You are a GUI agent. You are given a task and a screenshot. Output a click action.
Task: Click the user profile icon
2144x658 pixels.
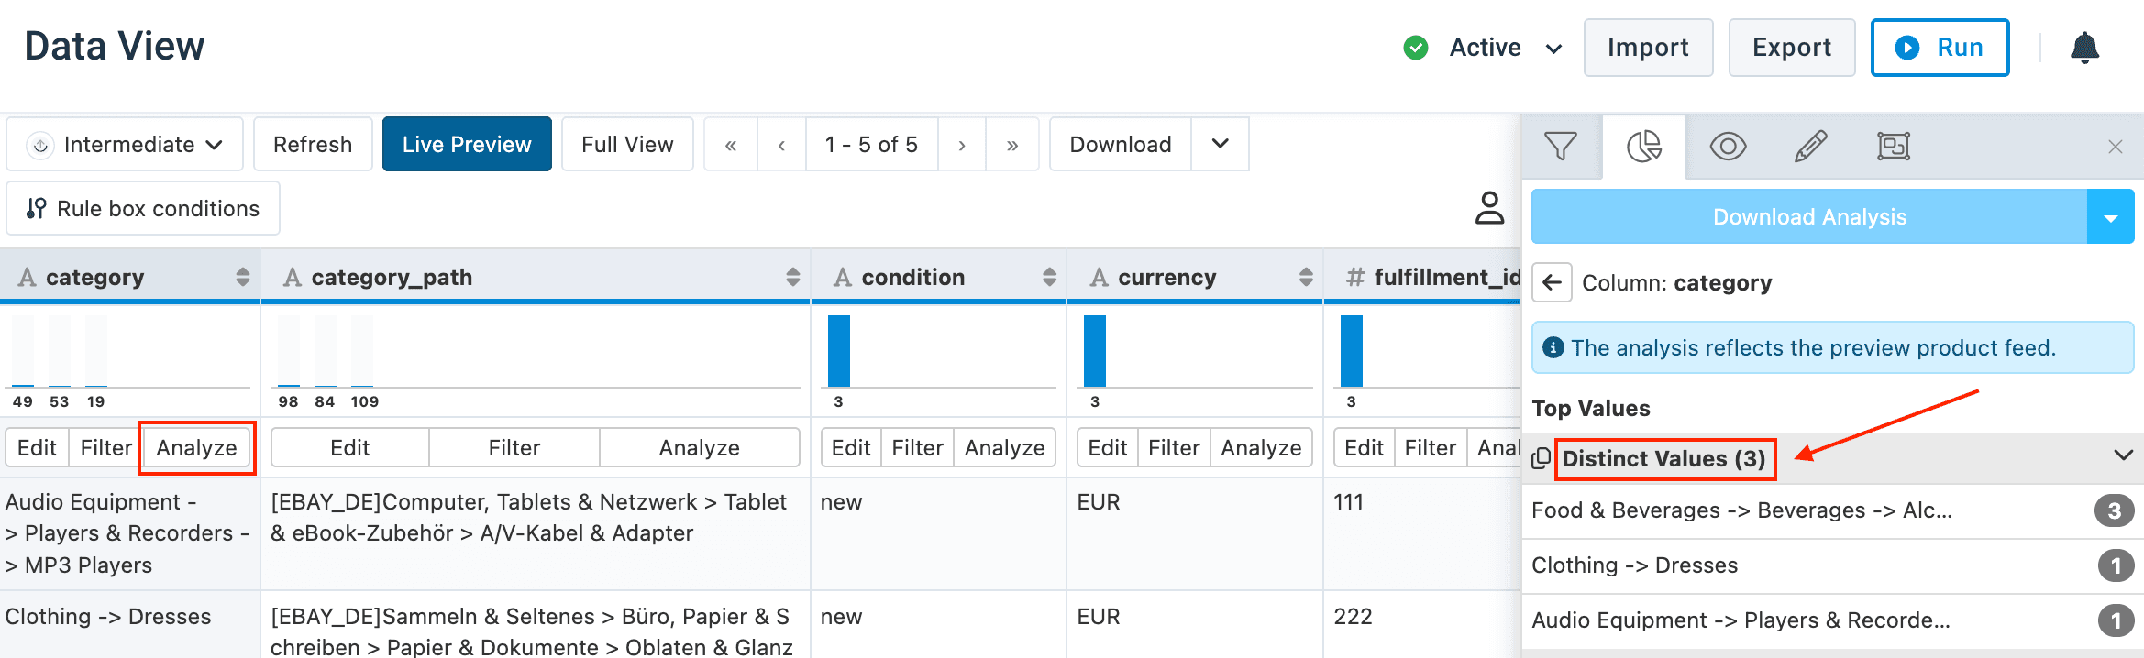pyautogui.click(x=1489, y=208)
